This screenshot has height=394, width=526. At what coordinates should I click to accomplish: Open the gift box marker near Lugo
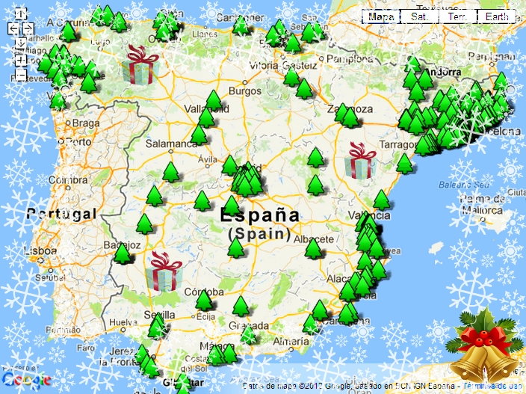140,65
